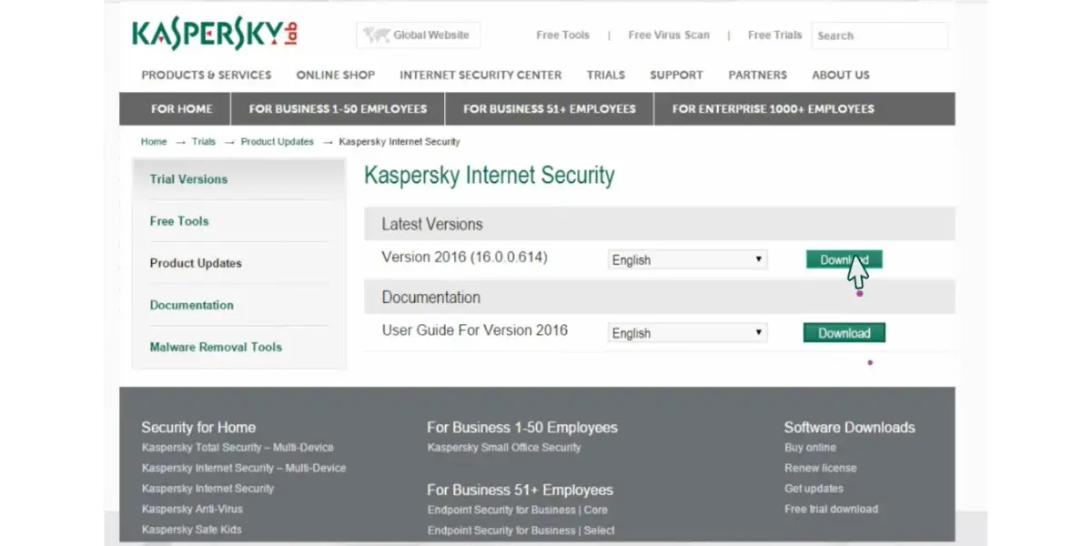Switch to For Business 1-50 Employees tab
Image resolution: width=1092 pixels, height=546 pixels.
point(338,108)
